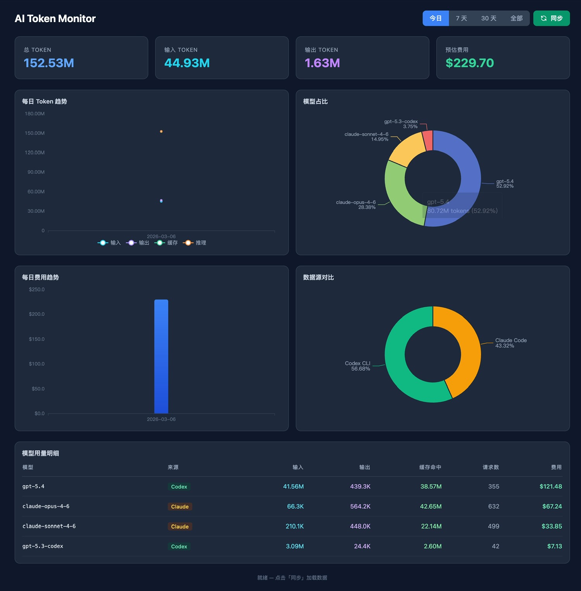Screen dimensions: 581x591
Task: Click the blue daily cost bar
Action: tap(161, 356)
